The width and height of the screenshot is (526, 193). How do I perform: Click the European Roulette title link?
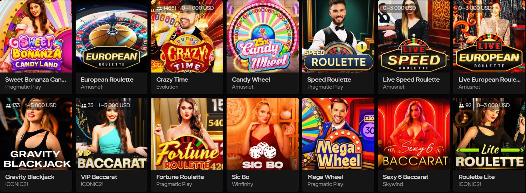pos(107,80)
